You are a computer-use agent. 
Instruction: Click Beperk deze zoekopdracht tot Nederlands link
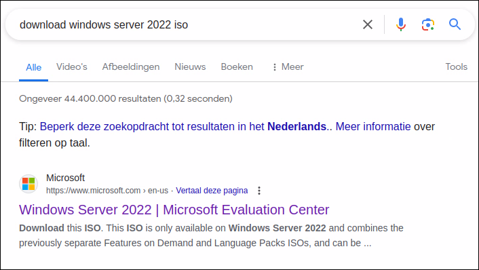click(x=183, y=126)
